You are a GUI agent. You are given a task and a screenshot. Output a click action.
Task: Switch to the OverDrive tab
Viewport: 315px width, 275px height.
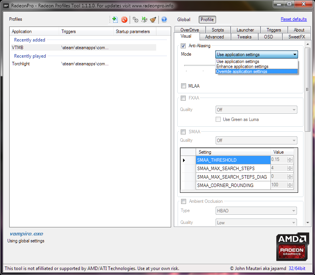click(x=190, y=30)
